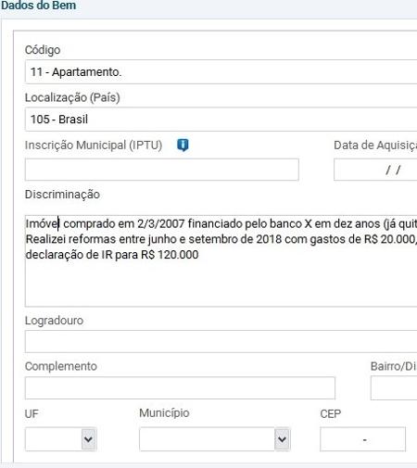Click the word 'Imóvel' in the description text
417x468 pixels.
tap(43, 223)
